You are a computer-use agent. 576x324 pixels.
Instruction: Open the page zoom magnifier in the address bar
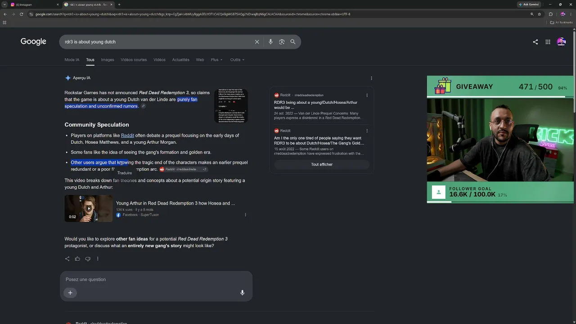532,14
